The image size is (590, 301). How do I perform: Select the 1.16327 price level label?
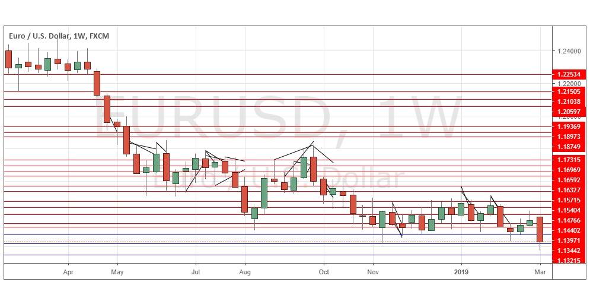click(x=569, y=190)
